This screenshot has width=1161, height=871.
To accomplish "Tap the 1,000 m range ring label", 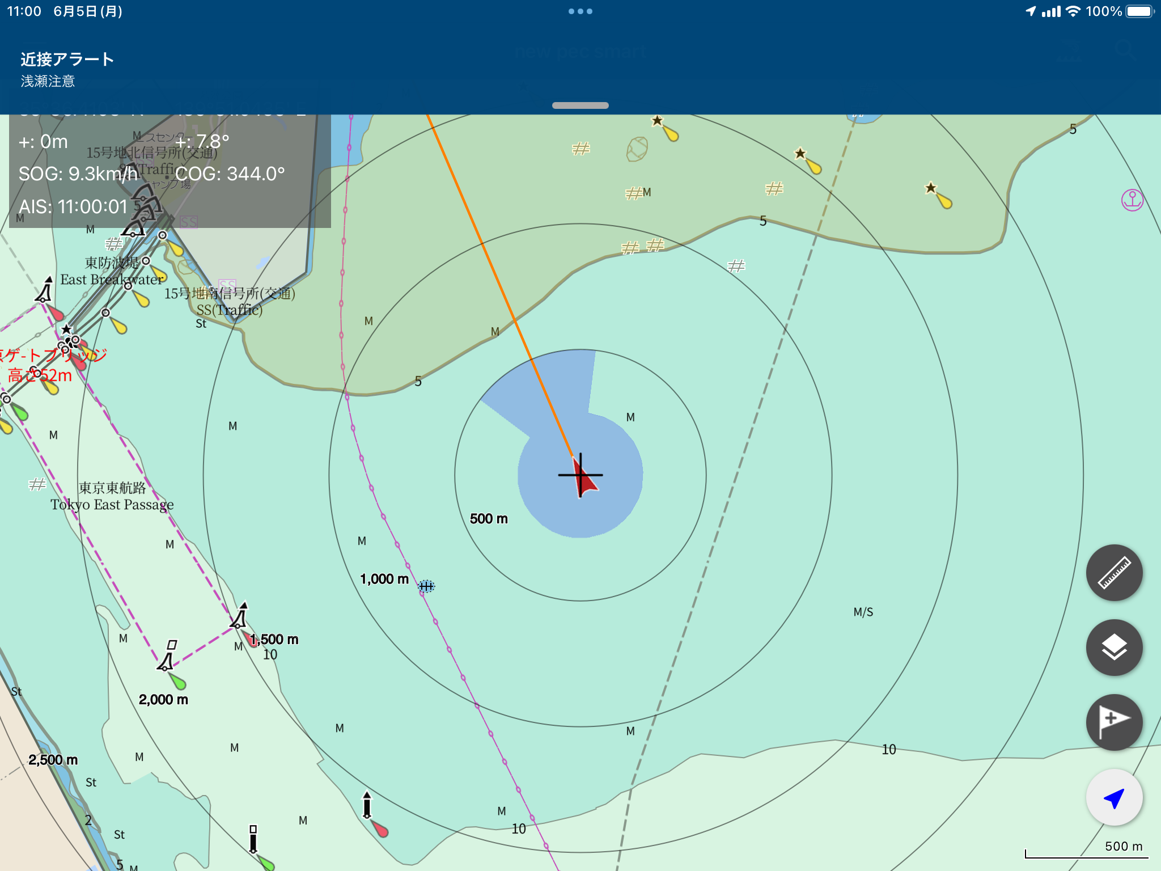I will pos(384,579).
